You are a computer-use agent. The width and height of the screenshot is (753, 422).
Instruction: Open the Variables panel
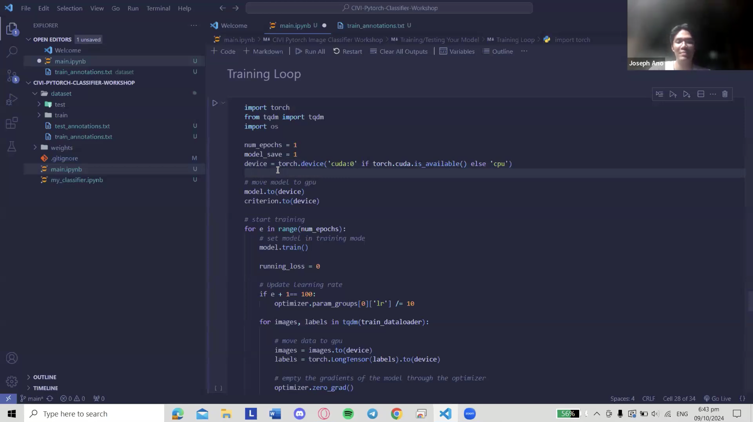457,51
